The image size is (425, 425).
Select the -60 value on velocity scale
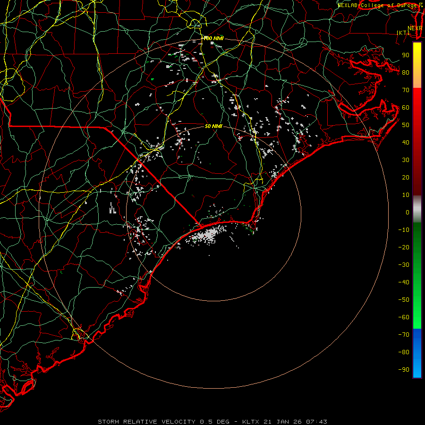[404, 317]
